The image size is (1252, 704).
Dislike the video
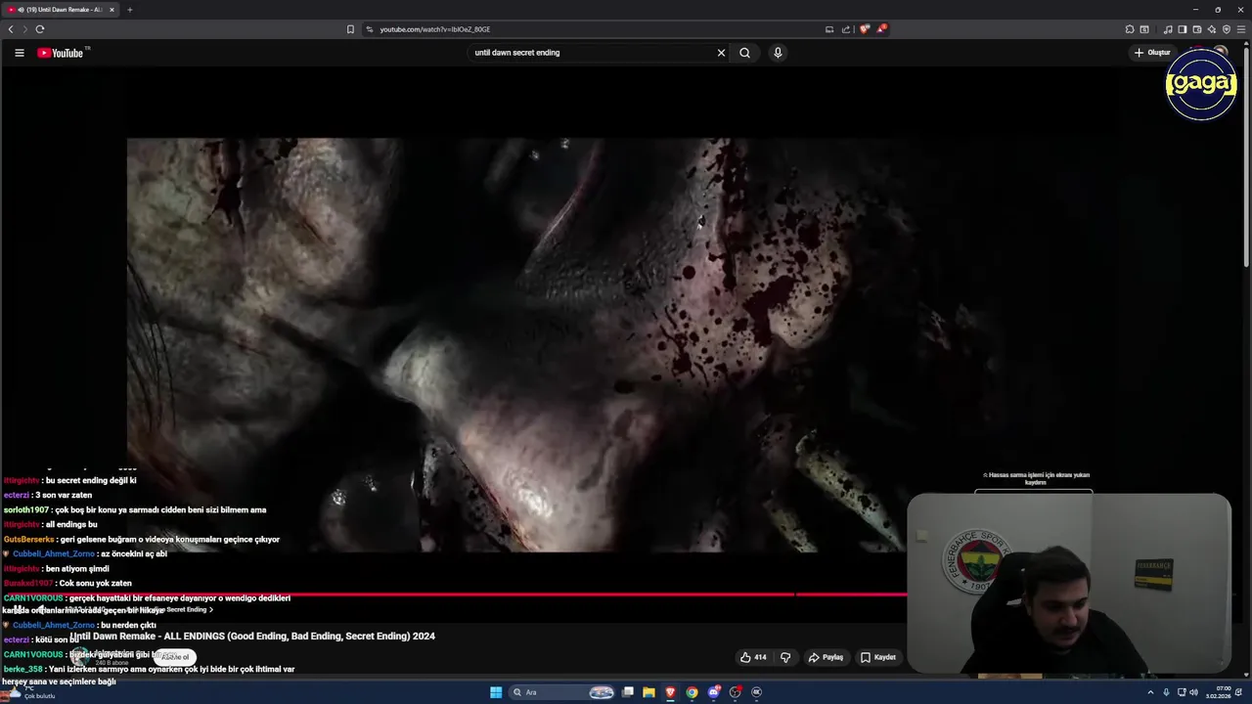(785, 657)
